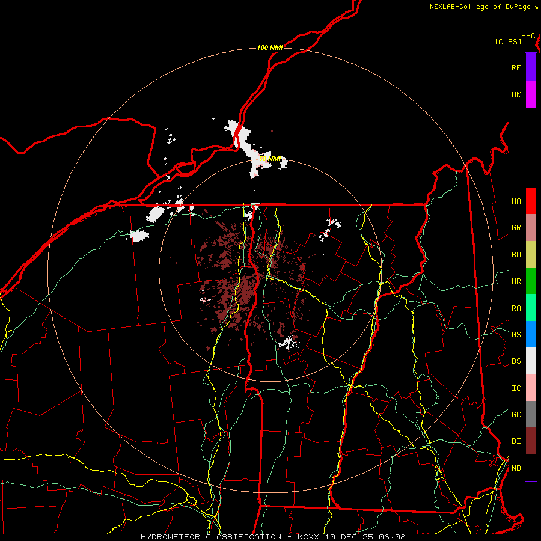541x541 pixels.
Task: Click the GR legend label
Action: (x=516, y=228)
